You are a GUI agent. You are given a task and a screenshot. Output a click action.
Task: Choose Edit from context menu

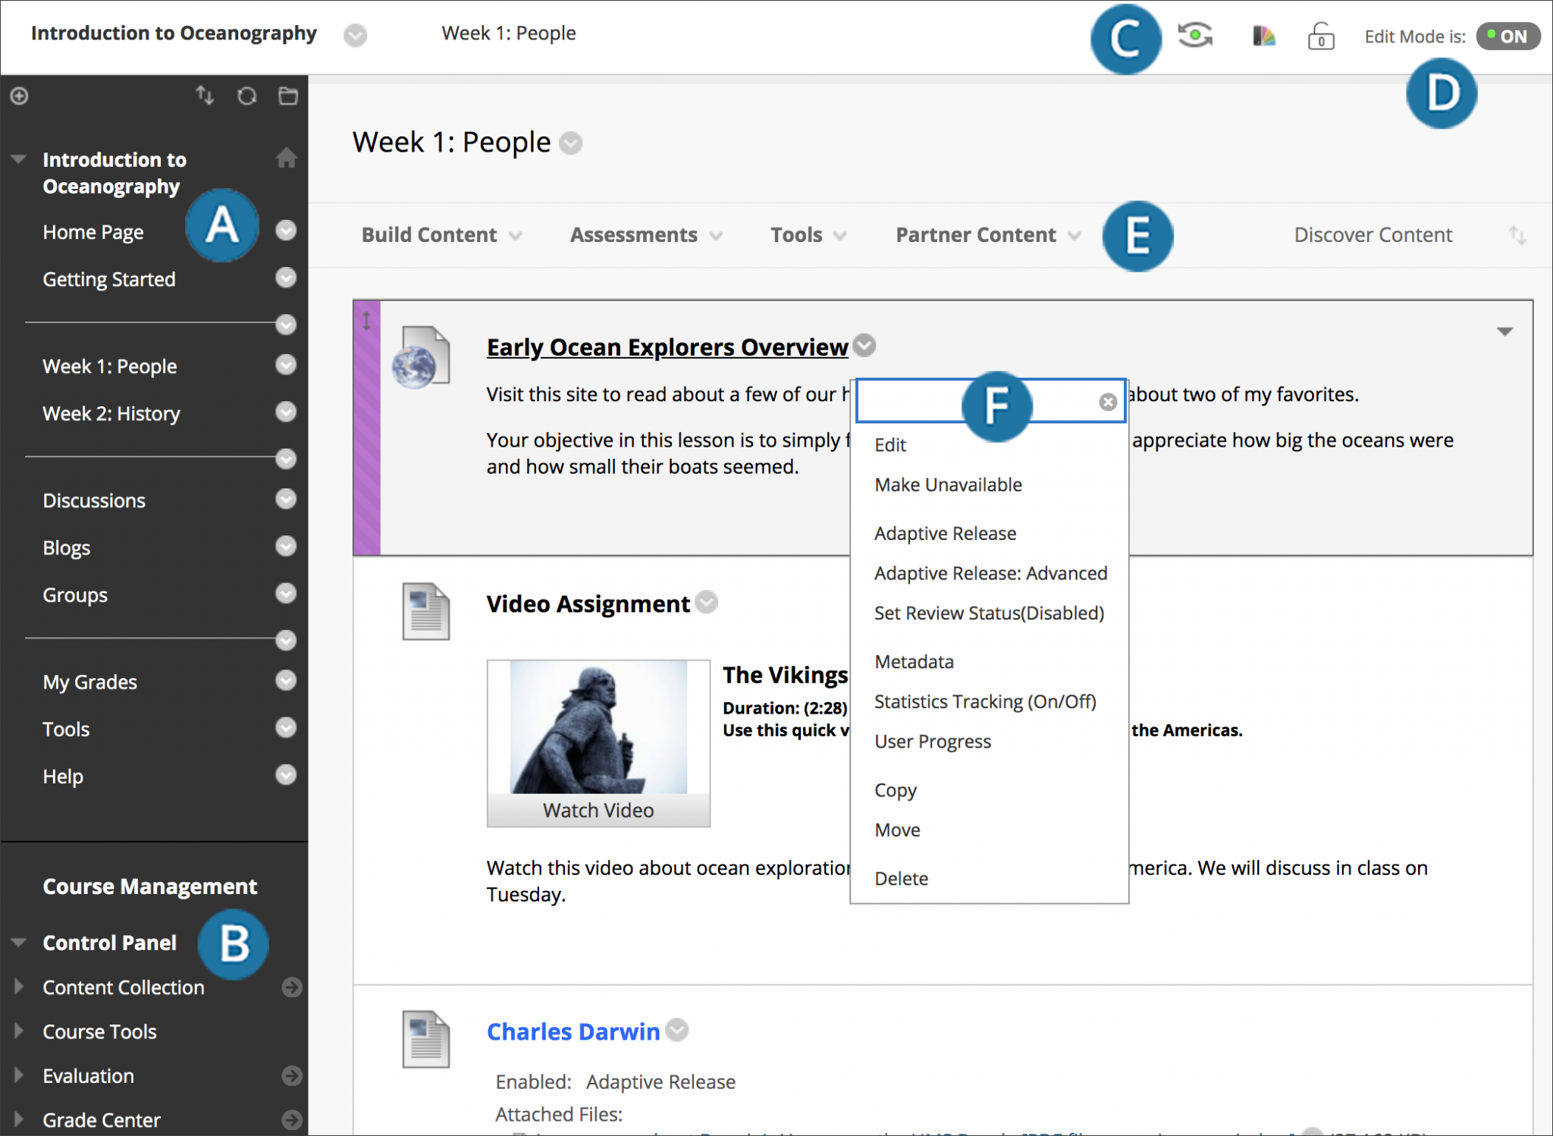point(890,444)
